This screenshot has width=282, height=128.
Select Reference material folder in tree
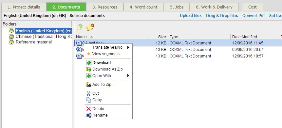34,42
